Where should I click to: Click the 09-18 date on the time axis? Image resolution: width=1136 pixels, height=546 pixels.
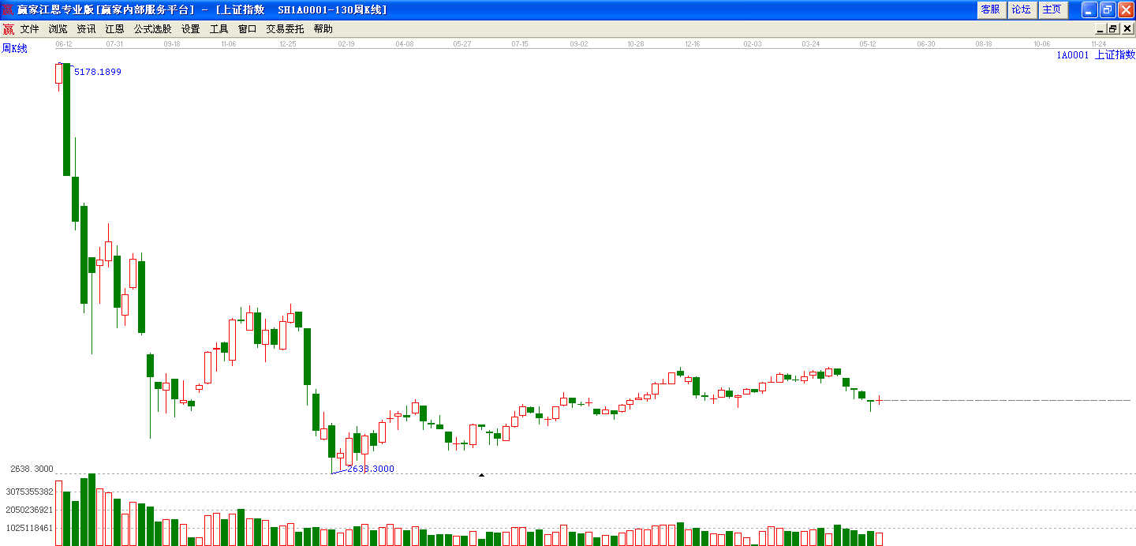[x=172, y=44]
